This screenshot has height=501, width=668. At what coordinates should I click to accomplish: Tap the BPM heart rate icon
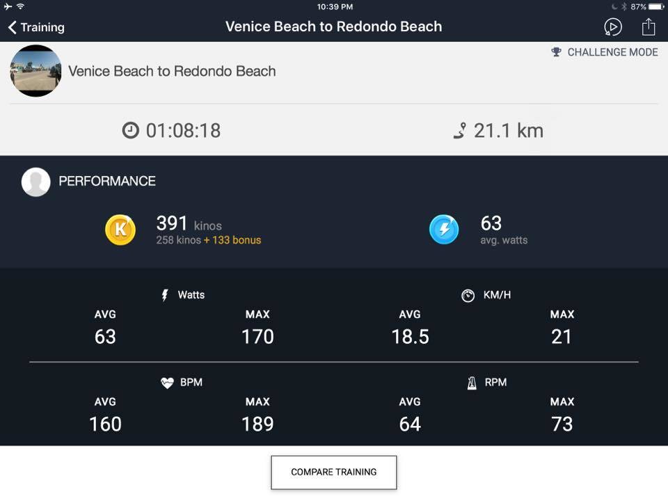point(167,383)
